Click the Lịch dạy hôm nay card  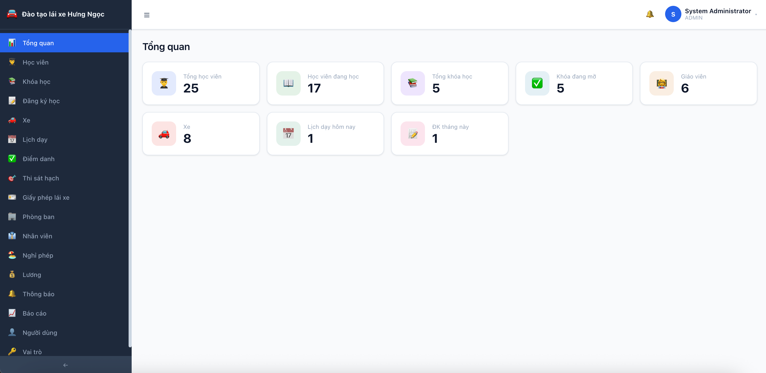(x=325, y=133)
